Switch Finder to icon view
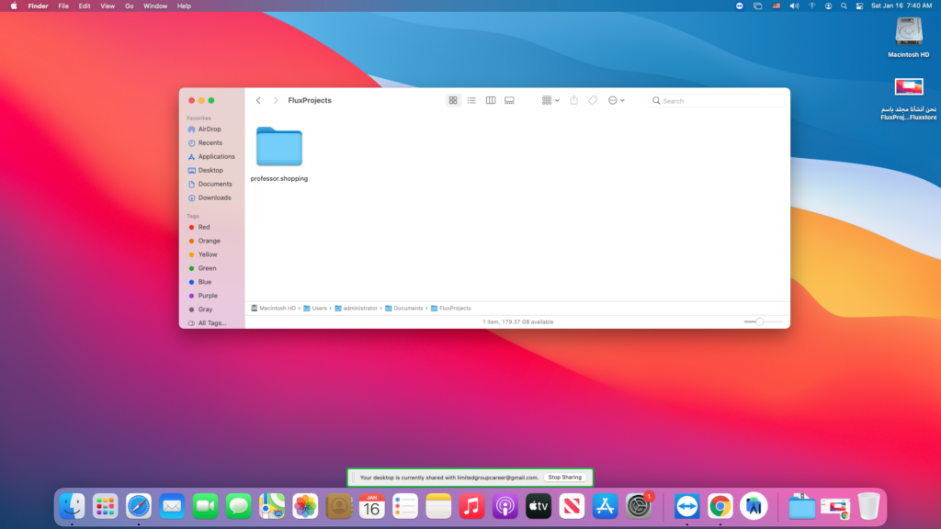941x529 pixels. click(453, 101)
